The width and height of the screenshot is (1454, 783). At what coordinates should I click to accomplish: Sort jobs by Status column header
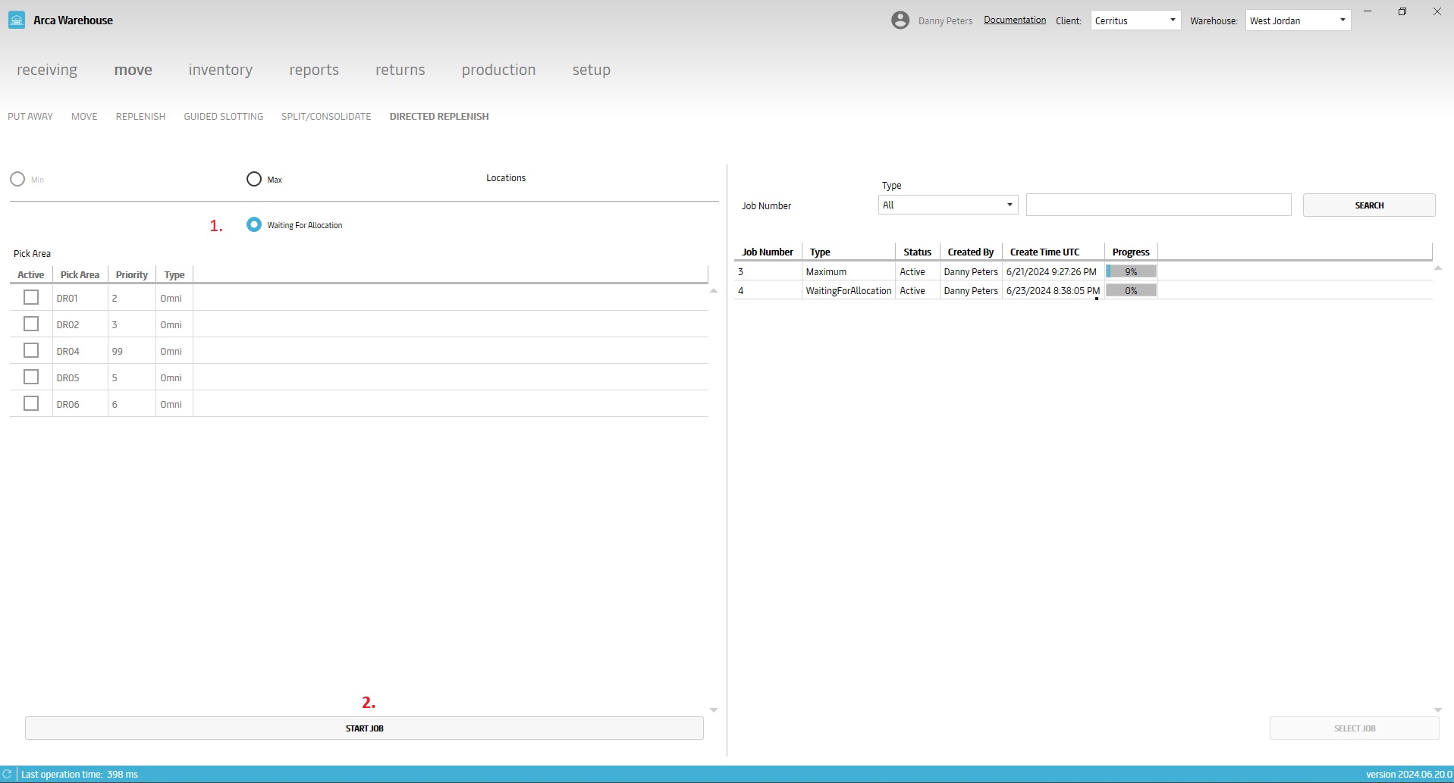click(918, 252)
